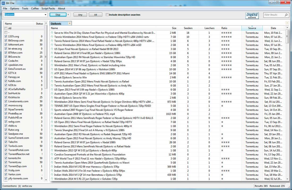This screenshot has height=190, width=292.
Task: Click the torrent icon beside 'Serve to Win:The 14 Day Gluten Free'
Action: [52, 33]
